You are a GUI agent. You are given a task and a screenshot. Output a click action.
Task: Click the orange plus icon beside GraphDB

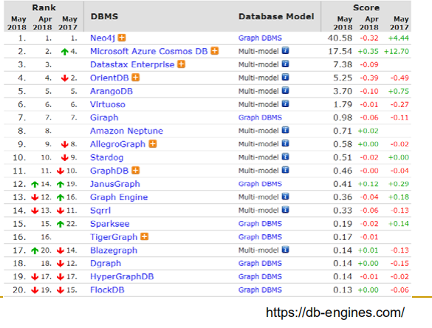coord(135,171)
